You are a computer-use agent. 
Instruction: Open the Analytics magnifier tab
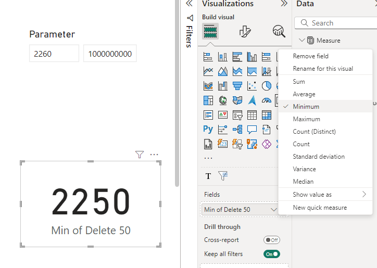pyautogui.click(x=279, y=31)
